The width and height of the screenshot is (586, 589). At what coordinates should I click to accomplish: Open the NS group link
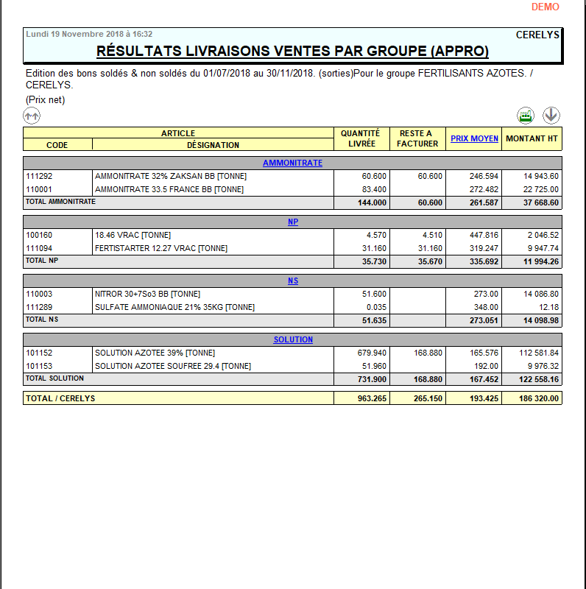292,281
